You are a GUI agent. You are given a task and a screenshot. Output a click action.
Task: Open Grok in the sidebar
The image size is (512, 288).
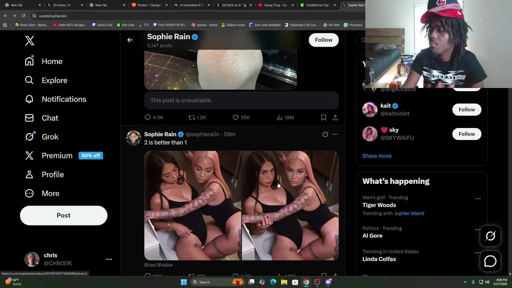coord(41,137)
